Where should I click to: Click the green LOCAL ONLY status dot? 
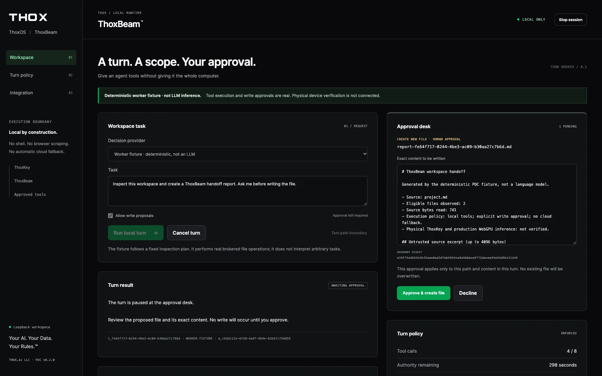coord(518,20)
